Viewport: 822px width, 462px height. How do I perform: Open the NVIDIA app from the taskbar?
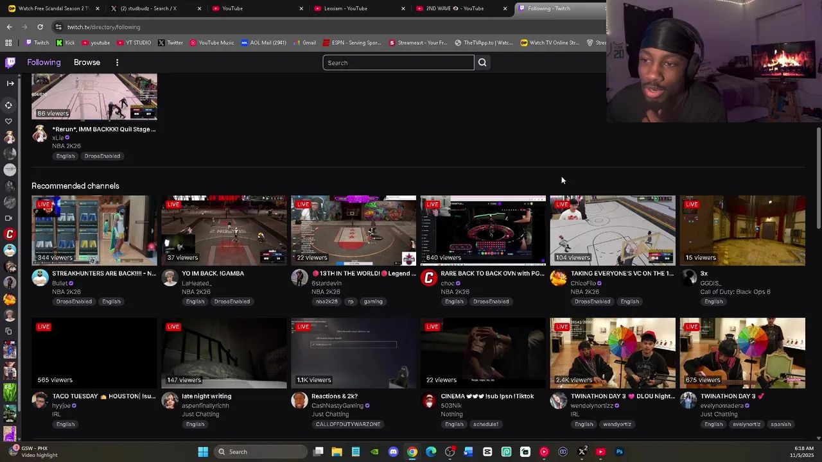click(374, 452)
